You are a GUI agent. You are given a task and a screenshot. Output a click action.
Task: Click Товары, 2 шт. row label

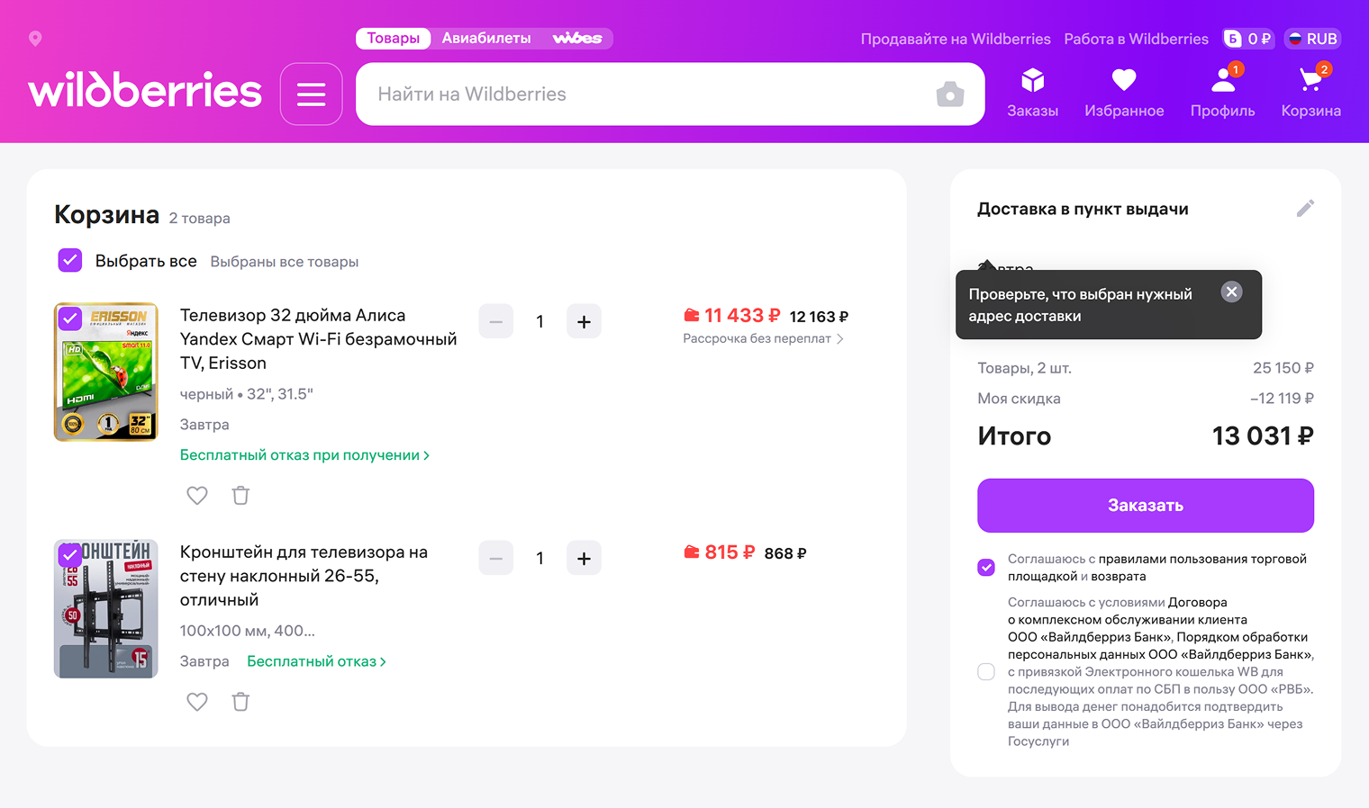click(1025, 368)
